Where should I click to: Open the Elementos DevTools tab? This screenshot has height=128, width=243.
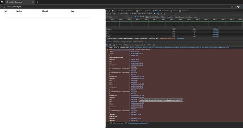point(130,11)
